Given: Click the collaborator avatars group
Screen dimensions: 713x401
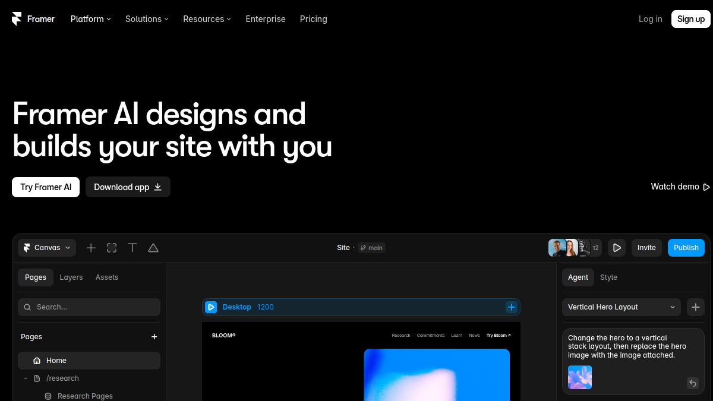Looking at the screenshot, I should (575, 248).
